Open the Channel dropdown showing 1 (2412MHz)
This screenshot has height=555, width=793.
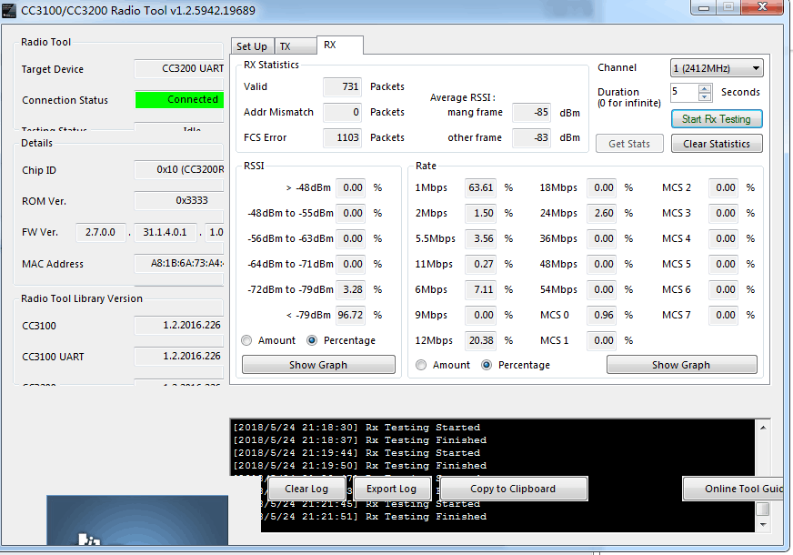tap(716, 68)
